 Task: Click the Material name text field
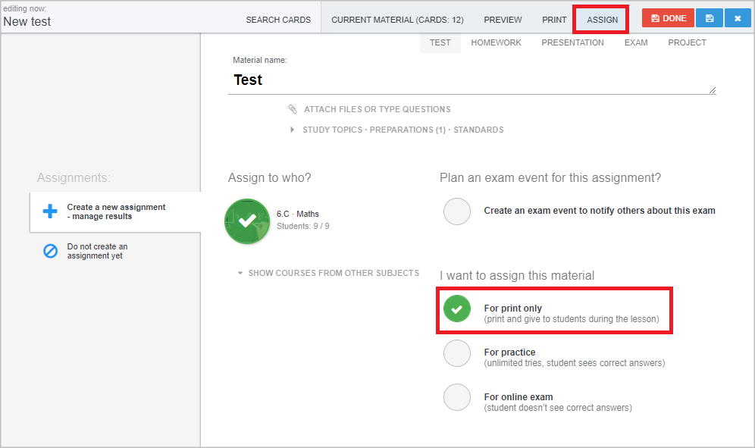coord(471,80)
